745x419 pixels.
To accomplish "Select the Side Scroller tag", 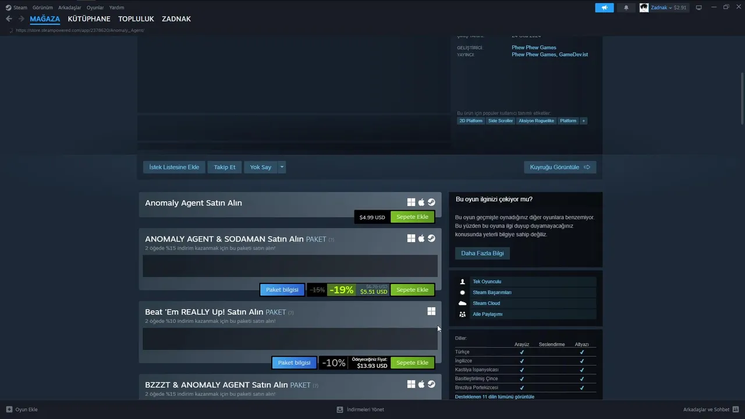I will coord(501,121).
